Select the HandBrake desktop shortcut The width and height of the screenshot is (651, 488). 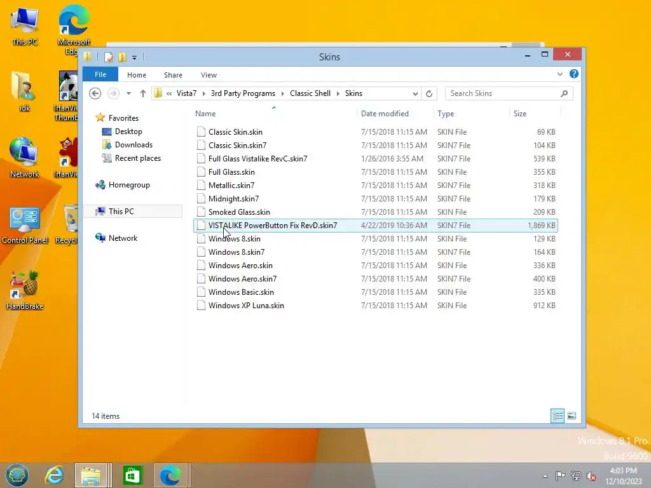point(25,290)
